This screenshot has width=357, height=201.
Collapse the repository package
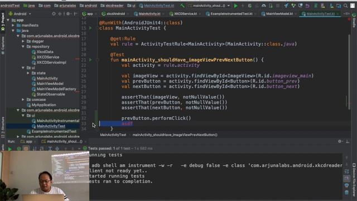click(23, 46)
